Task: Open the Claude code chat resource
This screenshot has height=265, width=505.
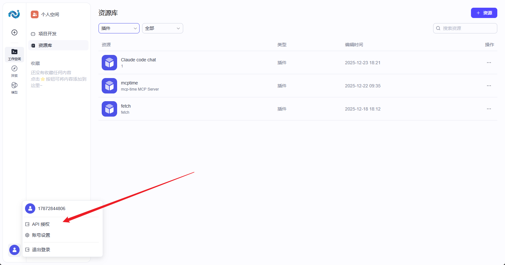Action: point(138,60)
